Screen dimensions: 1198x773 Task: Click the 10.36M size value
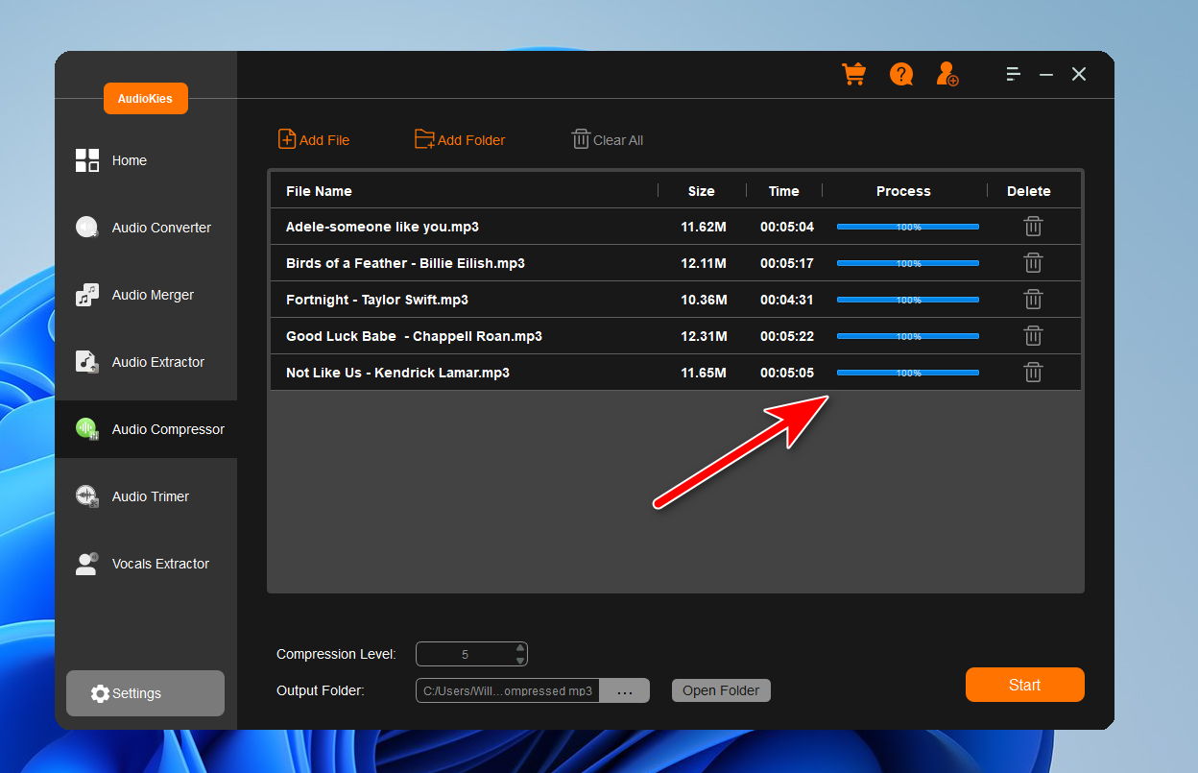click(704, 300)
